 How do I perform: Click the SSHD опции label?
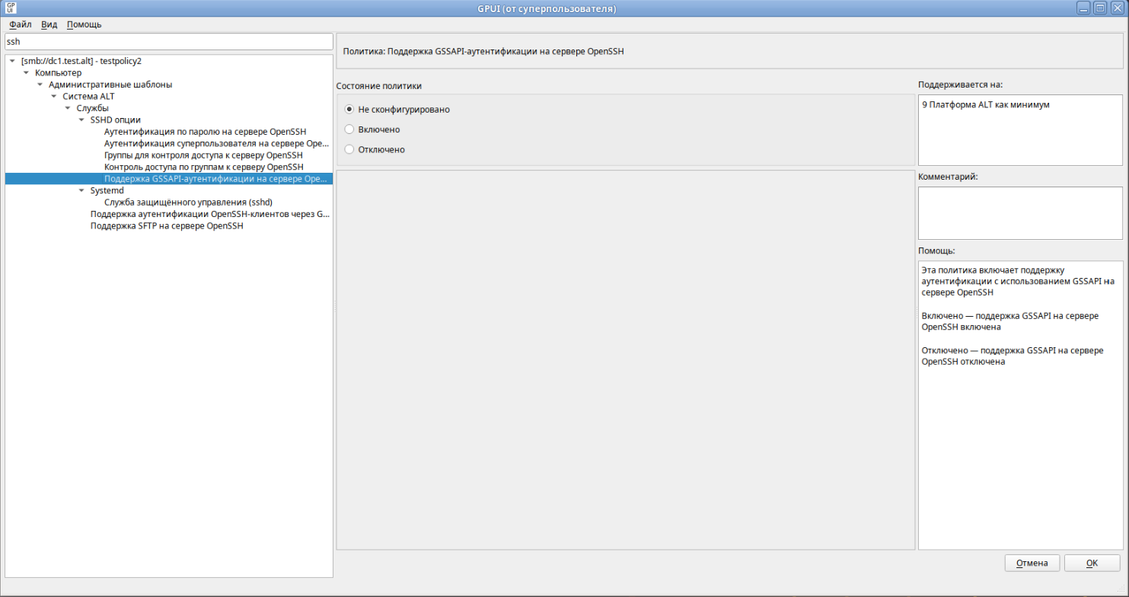click(x=115, y=120)
